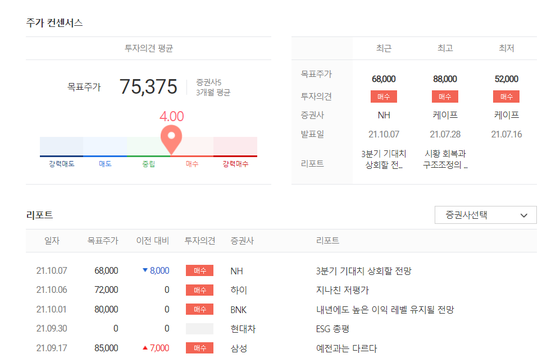
Task: Open report ESG 총평
Action: (x=332, y=329)
